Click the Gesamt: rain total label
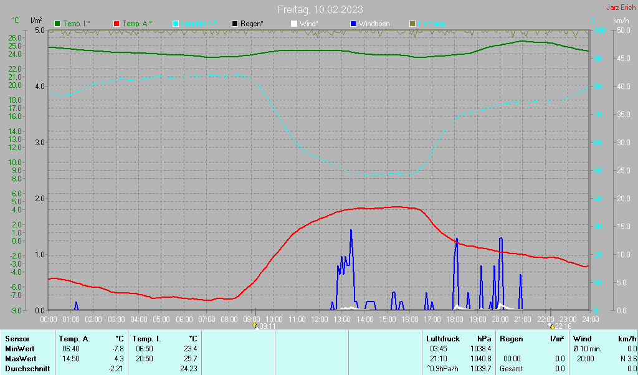This screenshot has height=375, width=638. [x=512, y=369]
